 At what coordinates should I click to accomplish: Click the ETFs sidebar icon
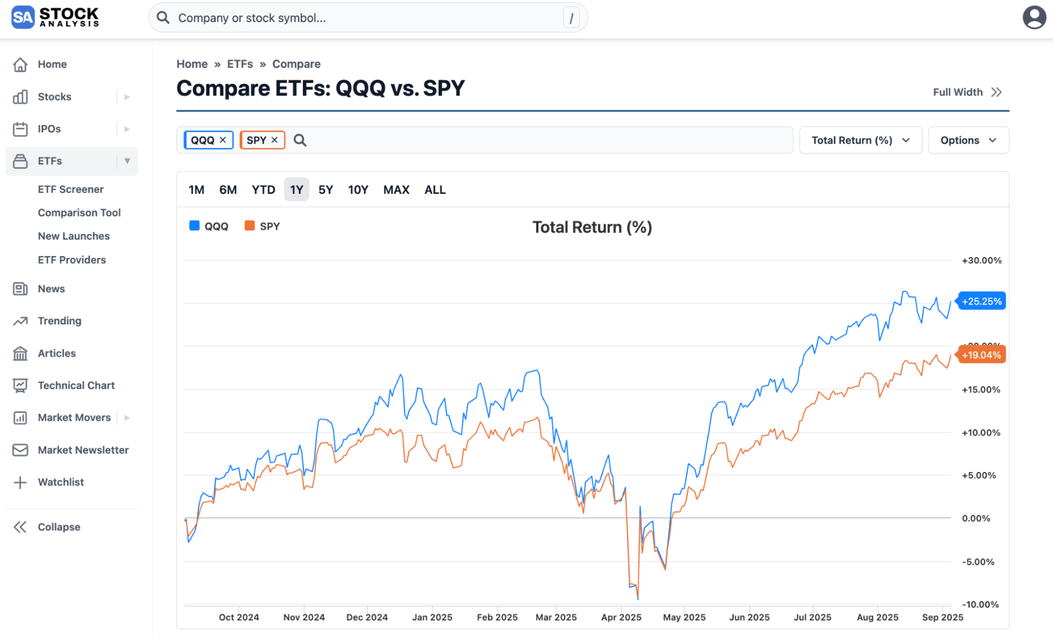click(x=20, y=161)
